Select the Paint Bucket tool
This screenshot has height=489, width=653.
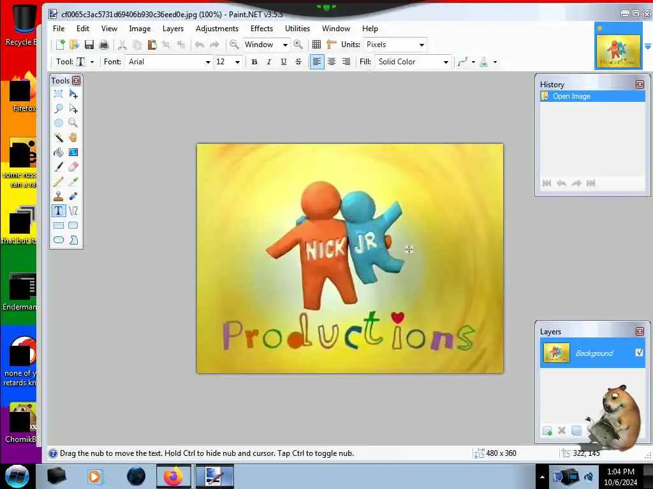(59, 152)
